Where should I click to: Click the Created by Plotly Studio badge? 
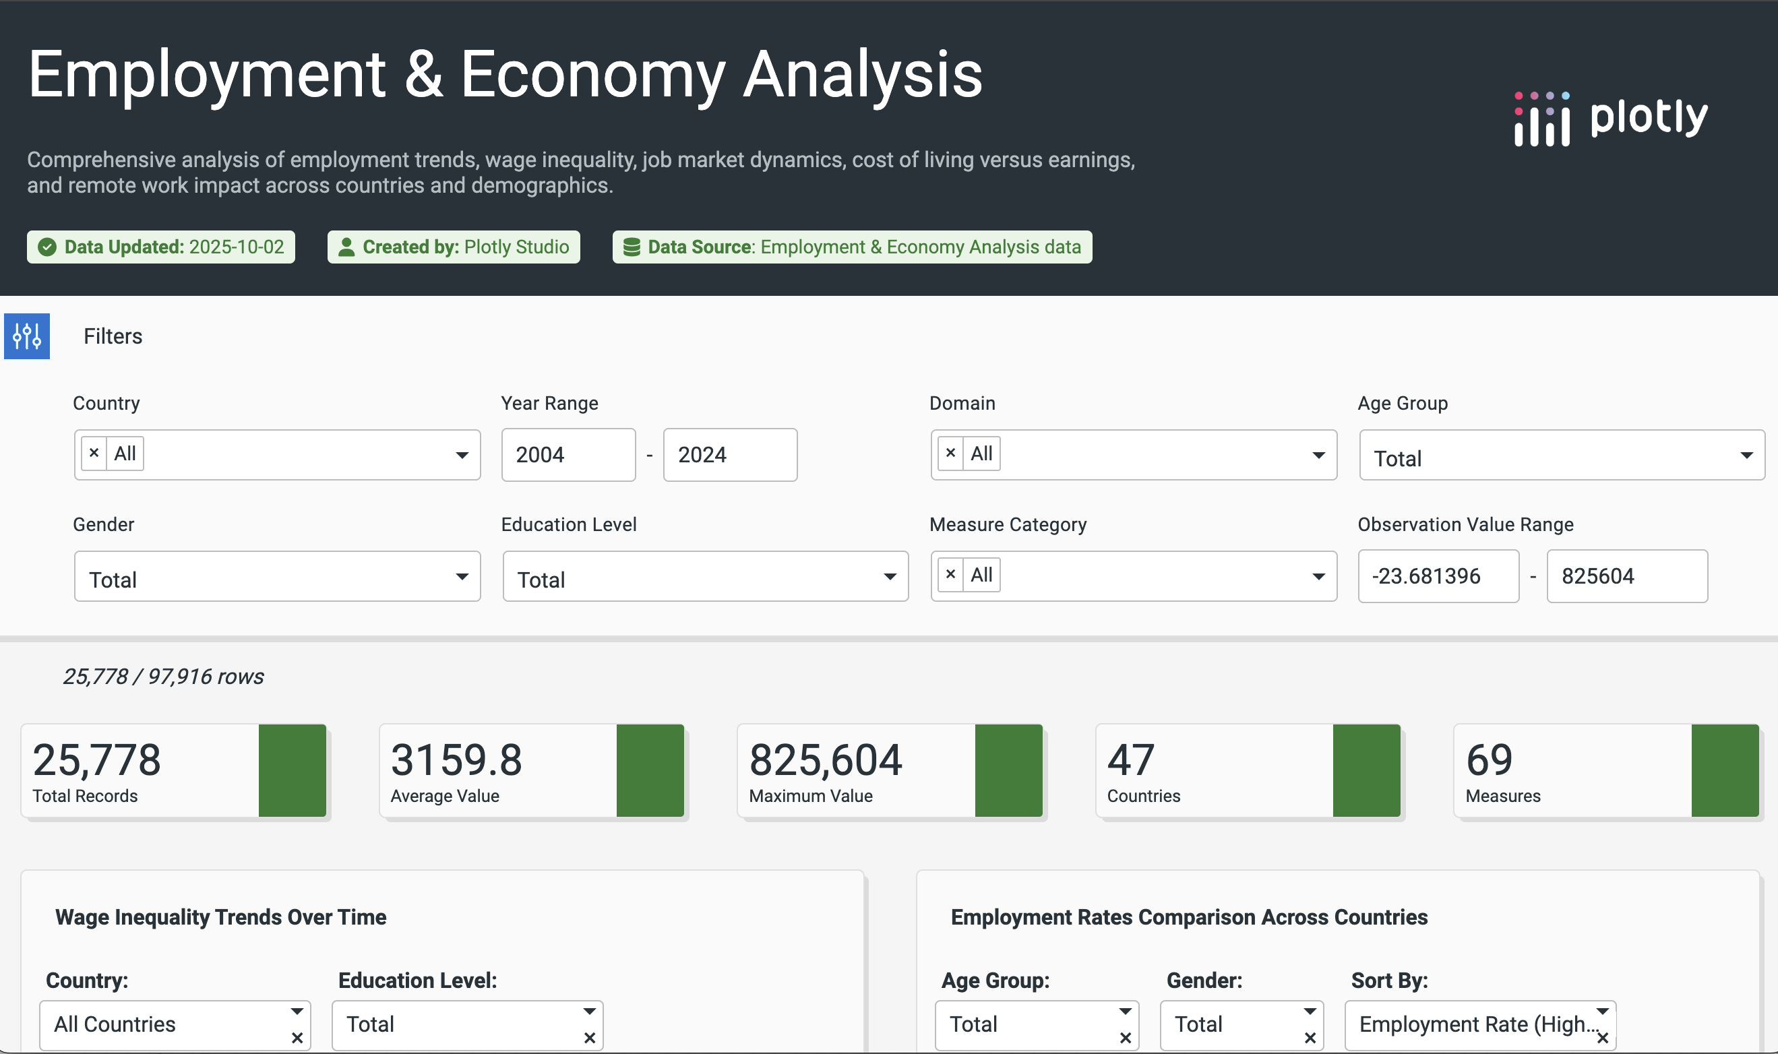coord(453,247)
